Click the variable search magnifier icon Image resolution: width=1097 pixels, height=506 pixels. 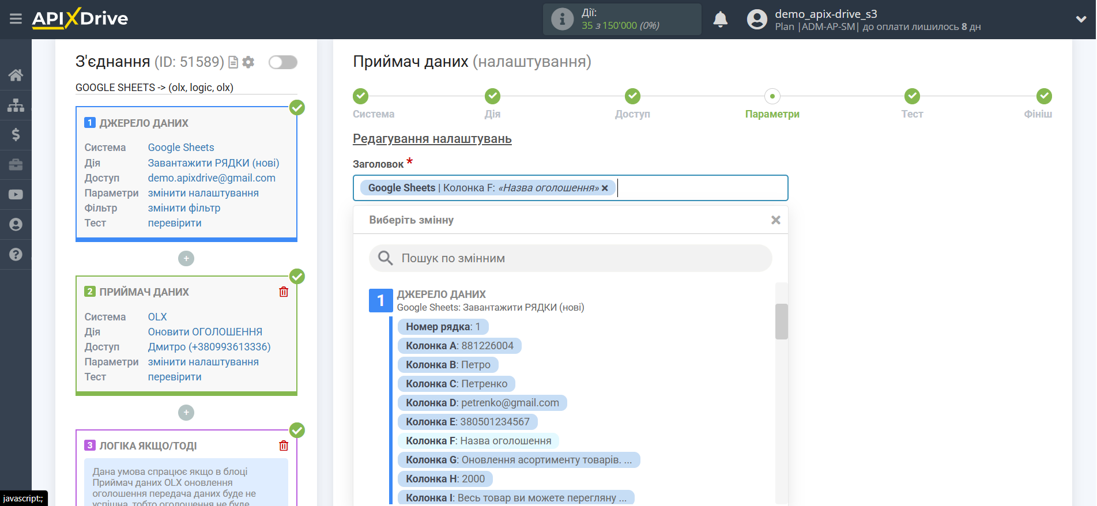385,258
